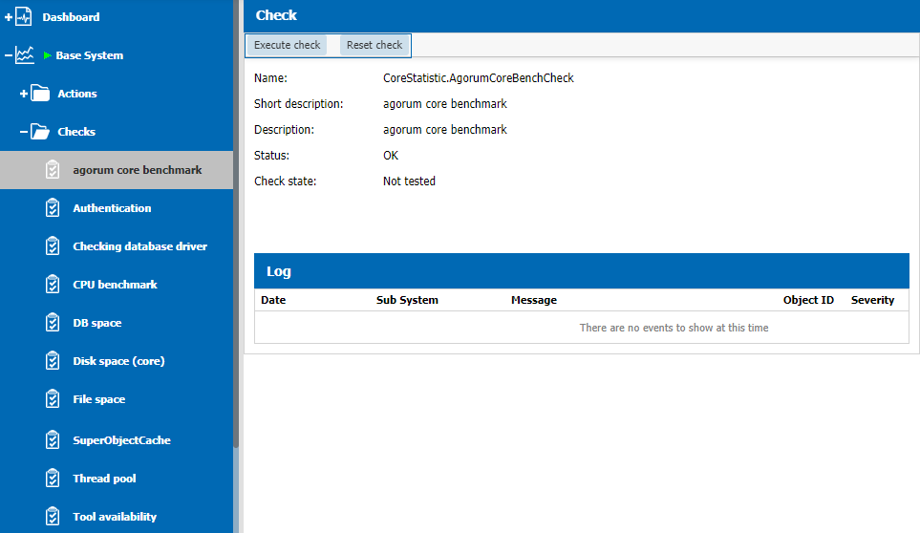Collapse the Checks folder node
This screenshot has height=533, width=920.
pyautogui.click(x=24, y=132)
